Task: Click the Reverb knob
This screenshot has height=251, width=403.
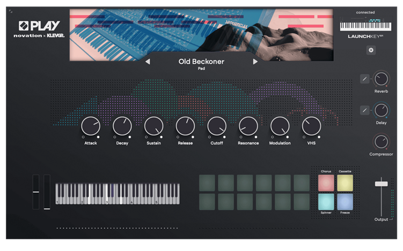Action: pos(381,79)
